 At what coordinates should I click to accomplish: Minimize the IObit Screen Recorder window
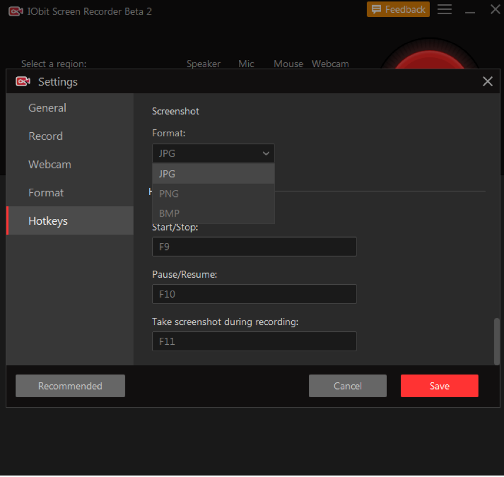tap(470, 12)
